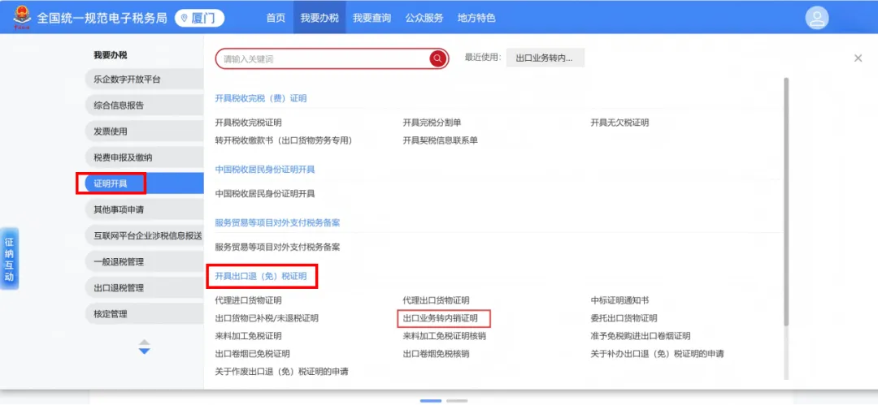Select 证明开具 in sidebar
The width and height of the screenshot is (878, 405).
pos(145,183)
